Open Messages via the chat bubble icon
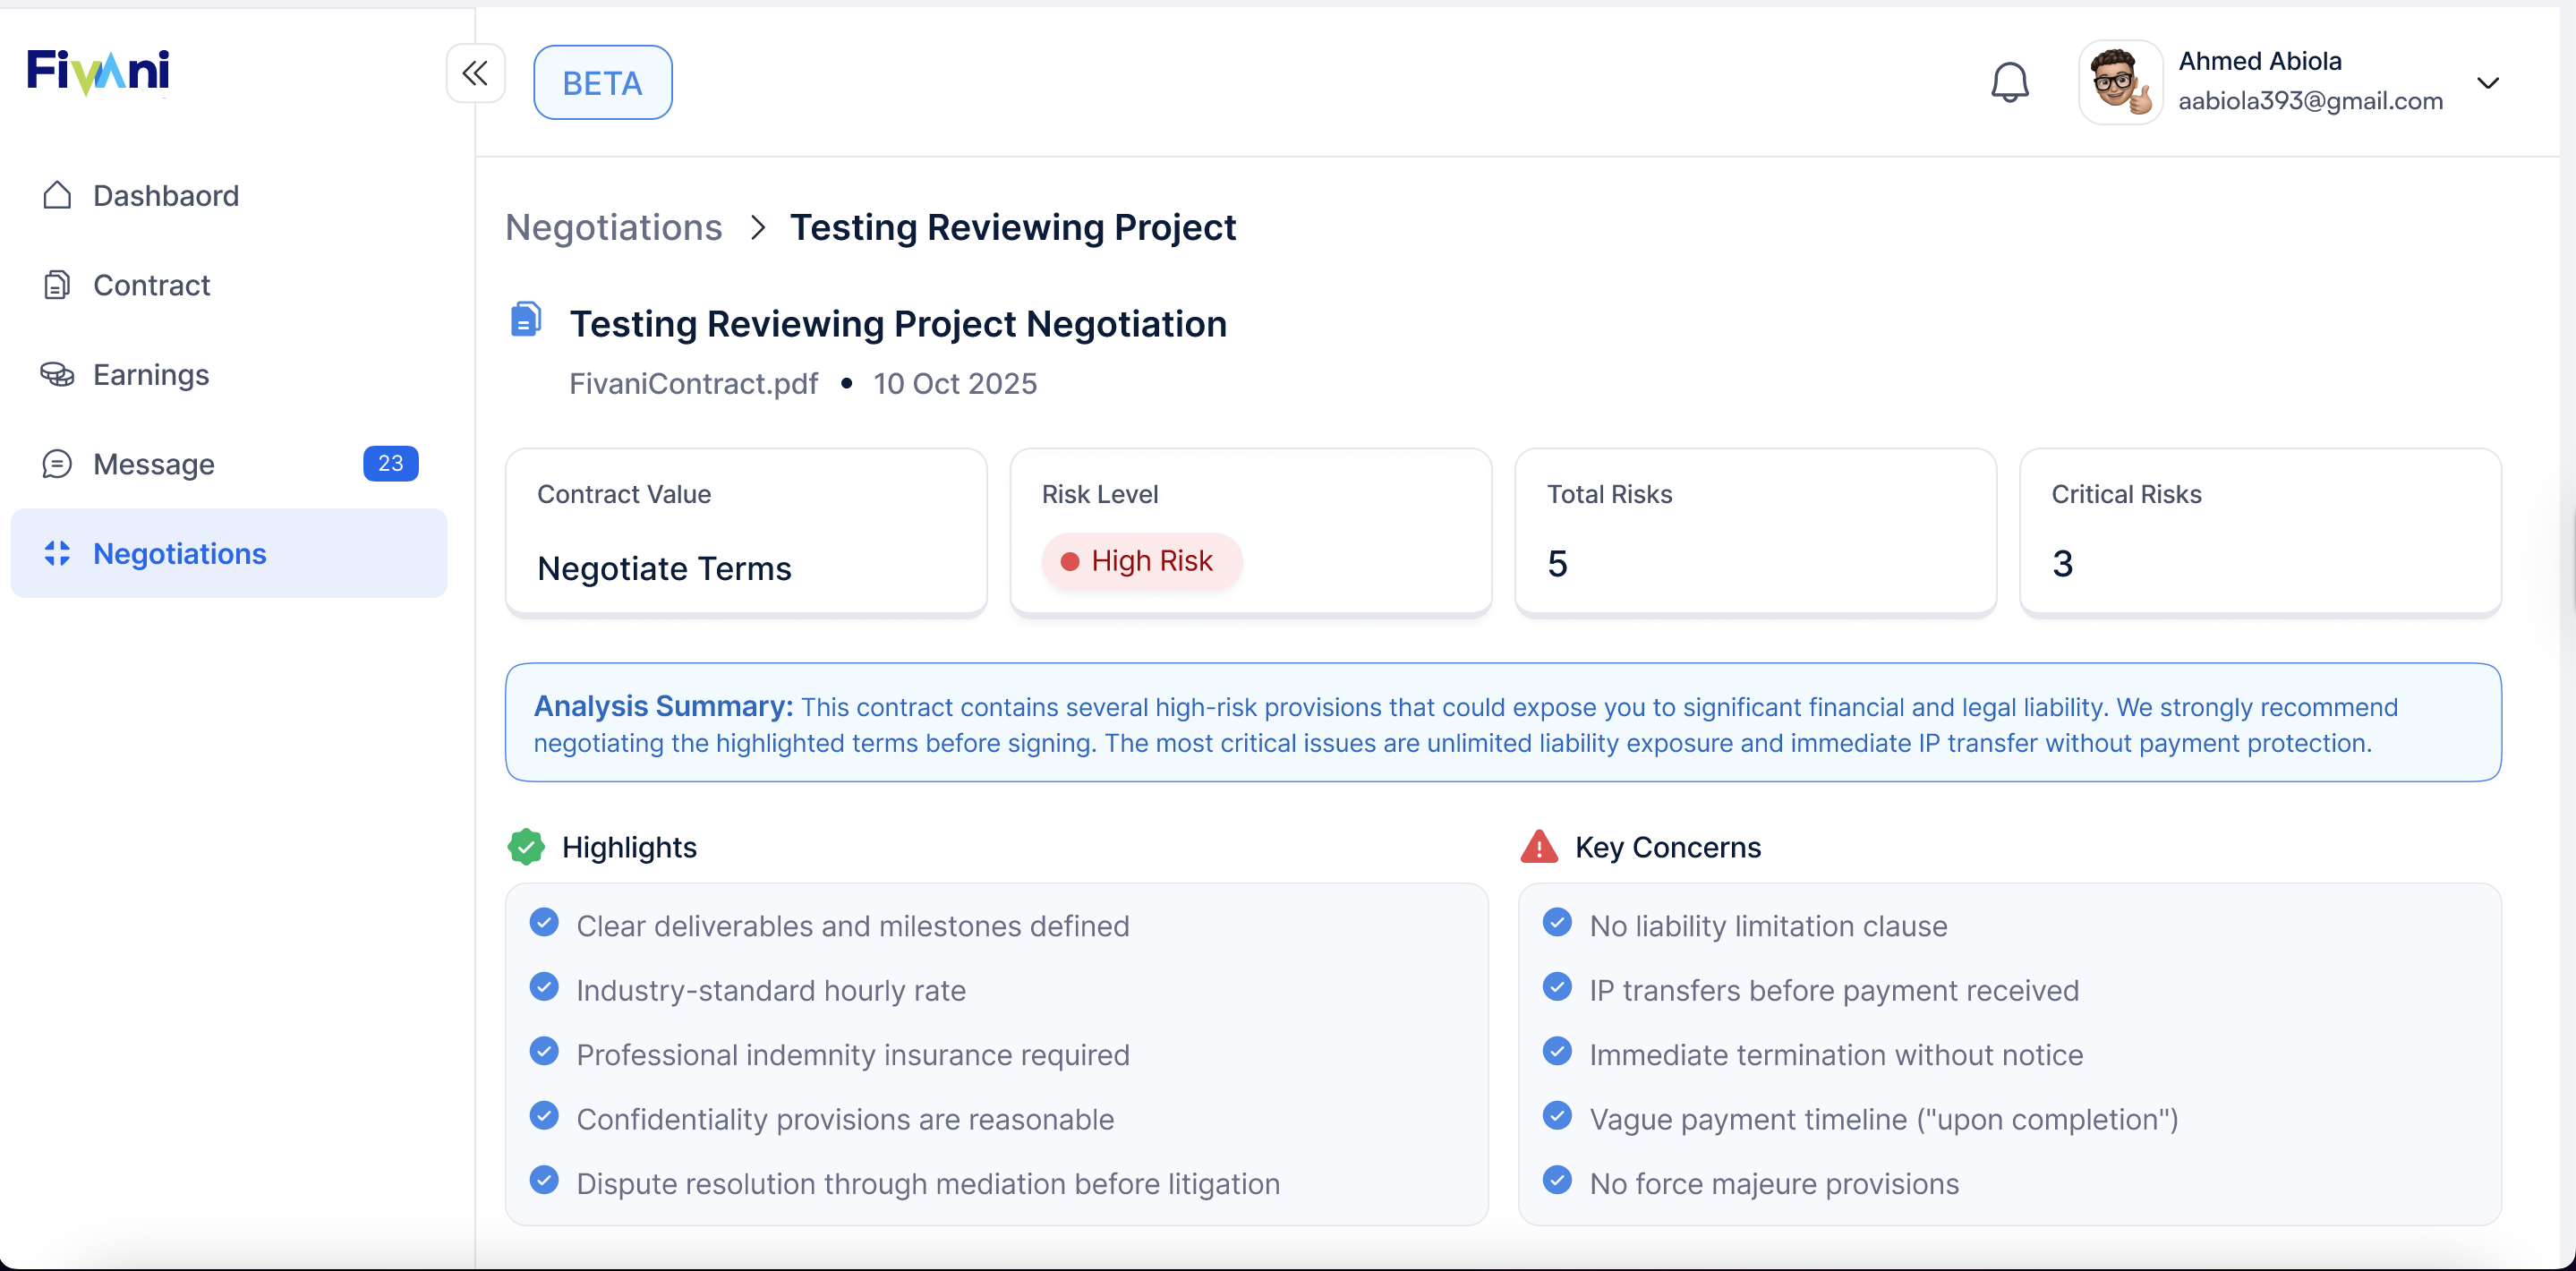The image size is (2576, 1271). pyautogui.click(x=57, y=463)
